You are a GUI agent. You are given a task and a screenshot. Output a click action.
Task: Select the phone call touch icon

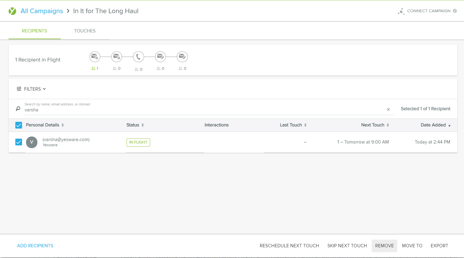point(138,57)
